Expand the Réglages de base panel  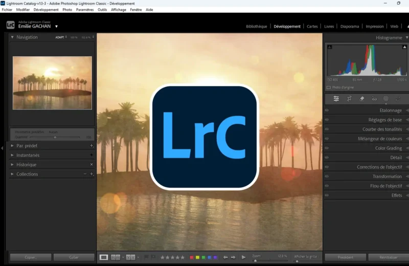pyautogui.click(x=407, y=120)
